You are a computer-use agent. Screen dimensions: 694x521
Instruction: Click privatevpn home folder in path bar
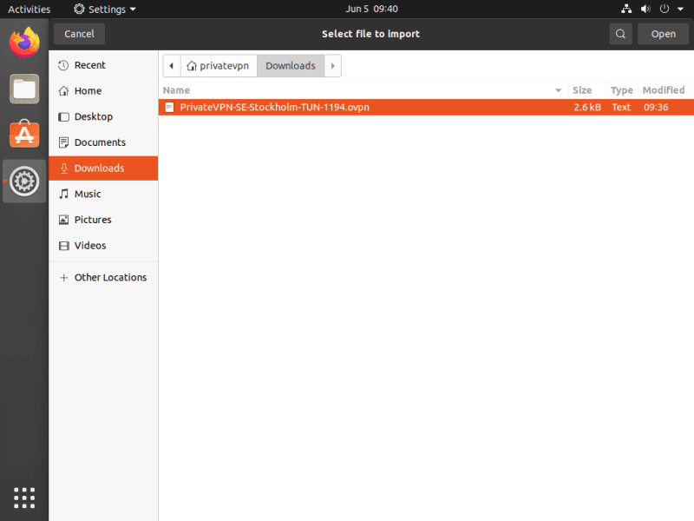click(218, 66)
